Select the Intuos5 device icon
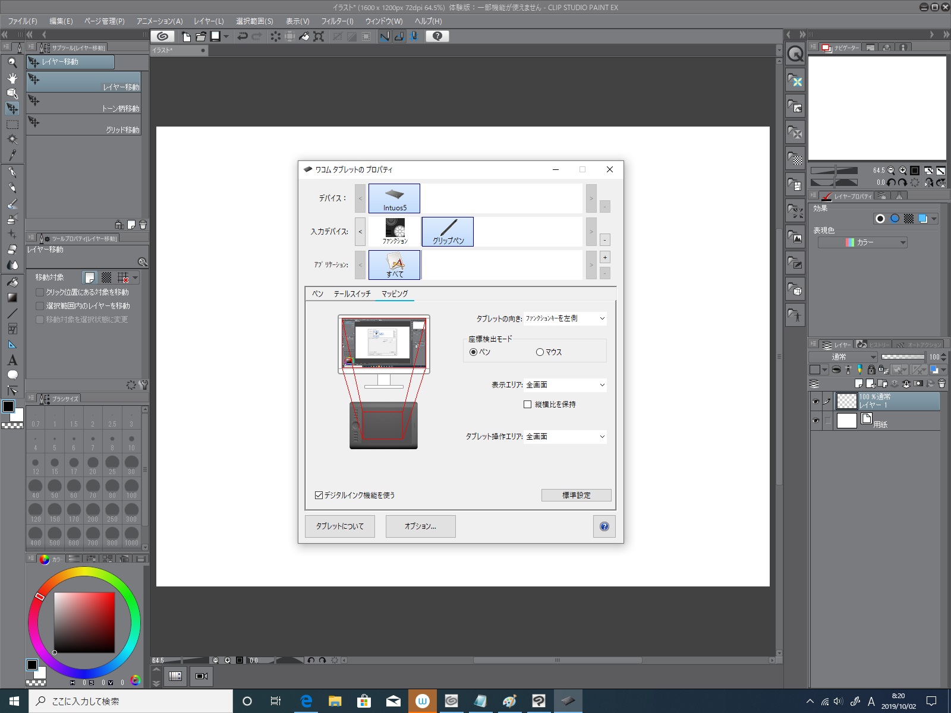Viewport: 951px width, 713px height. click(394, 198)
